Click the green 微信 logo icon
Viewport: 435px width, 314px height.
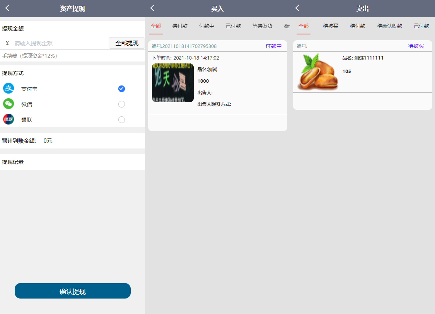click(9, 104)
